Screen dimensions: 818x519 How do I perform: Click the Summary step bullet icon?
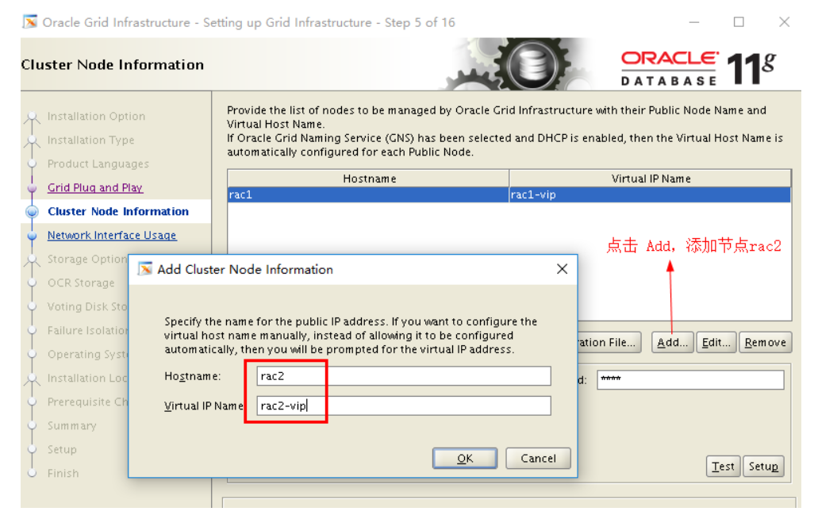32,425
